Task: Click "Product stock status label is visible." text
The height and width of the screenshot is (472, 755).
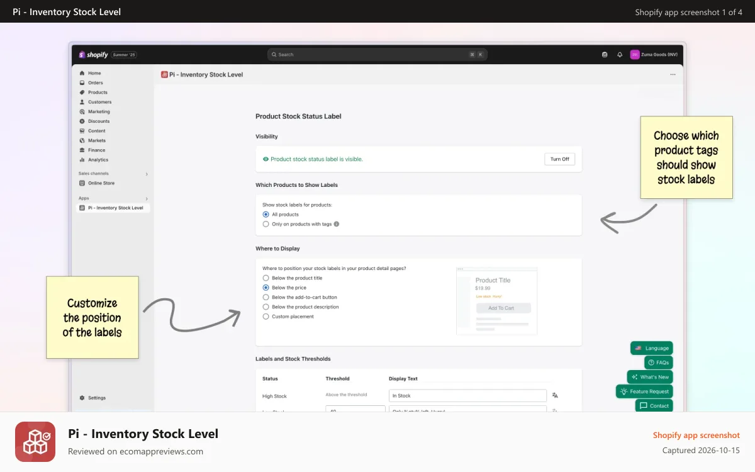Action: (x=316, y=159)
